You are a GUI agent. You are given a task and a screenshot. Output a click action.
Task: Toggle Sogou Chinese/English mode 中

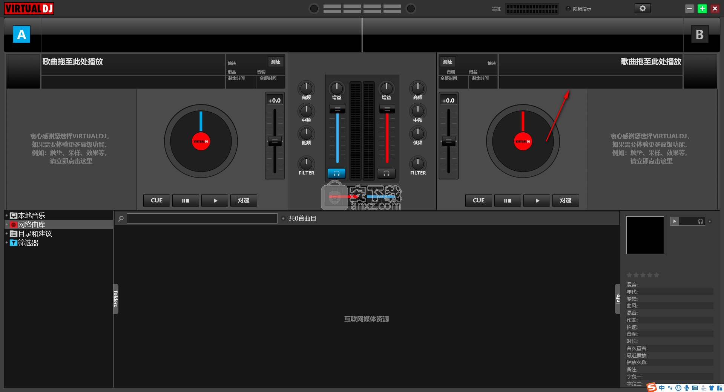pyautogui.click(x=662, y=388)
